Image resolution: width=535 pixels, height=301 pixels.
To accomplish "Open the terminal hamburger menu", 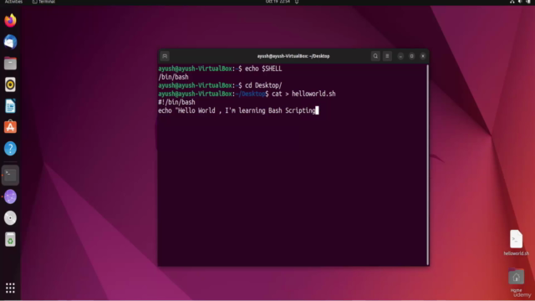I will [x=387, y=56].
